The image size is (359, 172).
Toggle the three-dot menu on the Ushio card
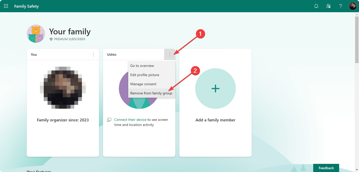pyautogui.click(x=170, y=54)
